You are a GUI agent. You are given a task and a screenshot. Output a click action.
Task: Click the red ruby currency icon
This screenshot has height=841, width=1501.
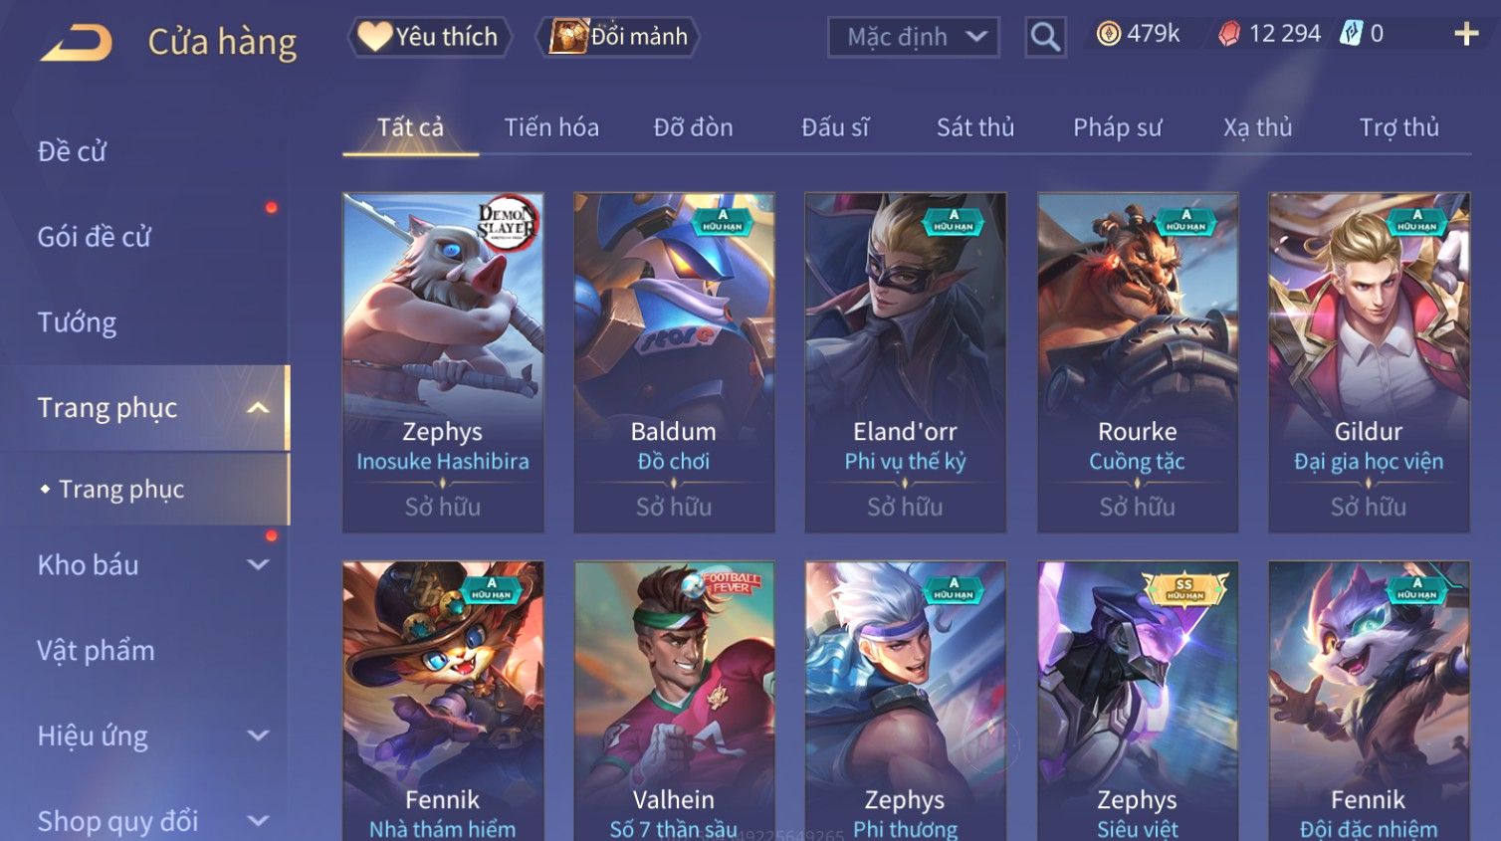click(1229, 34)
